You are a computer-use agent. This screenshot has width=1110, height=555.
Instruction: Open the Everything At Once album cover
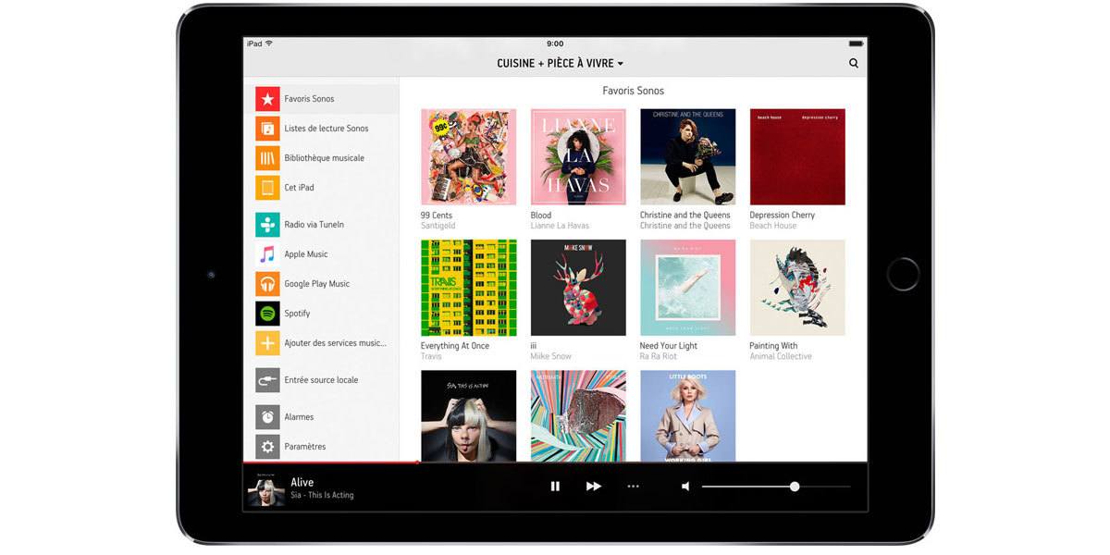pyautogui.click(x=469, y=288)
